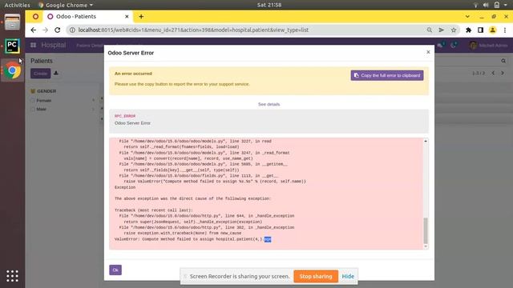Click the RPC_ERROR label
The image size is (513, 288).
(125, 116)
